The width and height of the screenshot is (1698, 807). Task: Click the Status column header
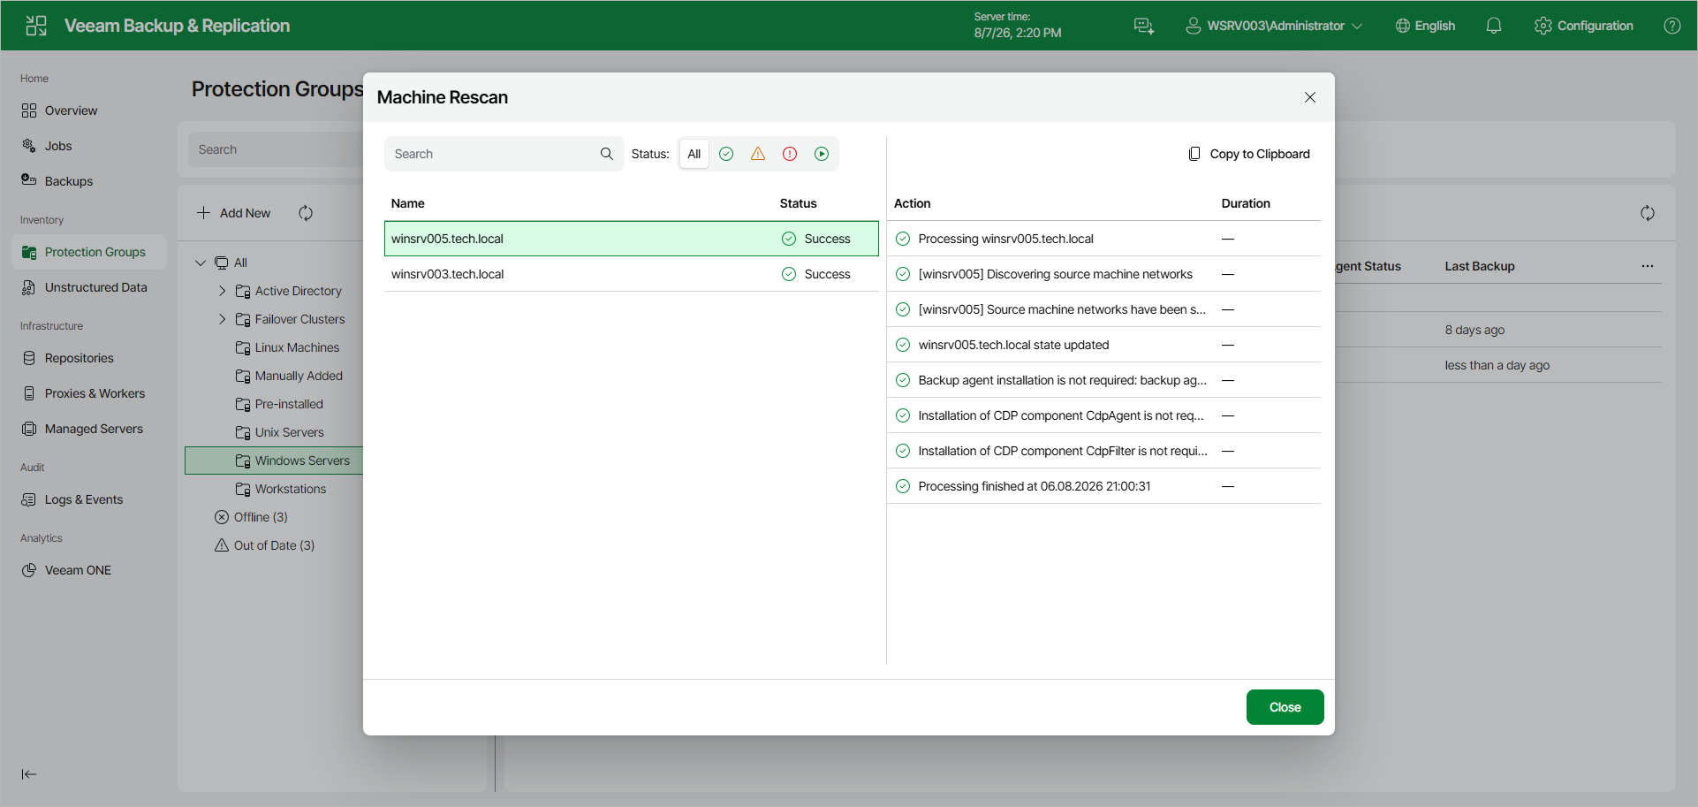(799, 203)
